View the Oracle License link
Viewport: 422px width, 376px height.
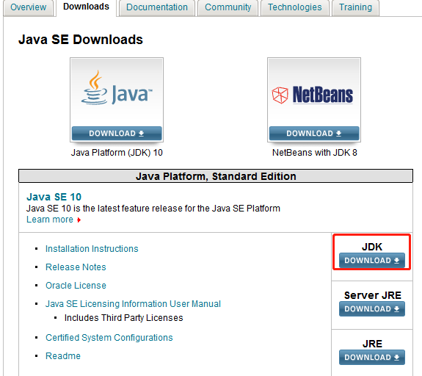(76, 285)
